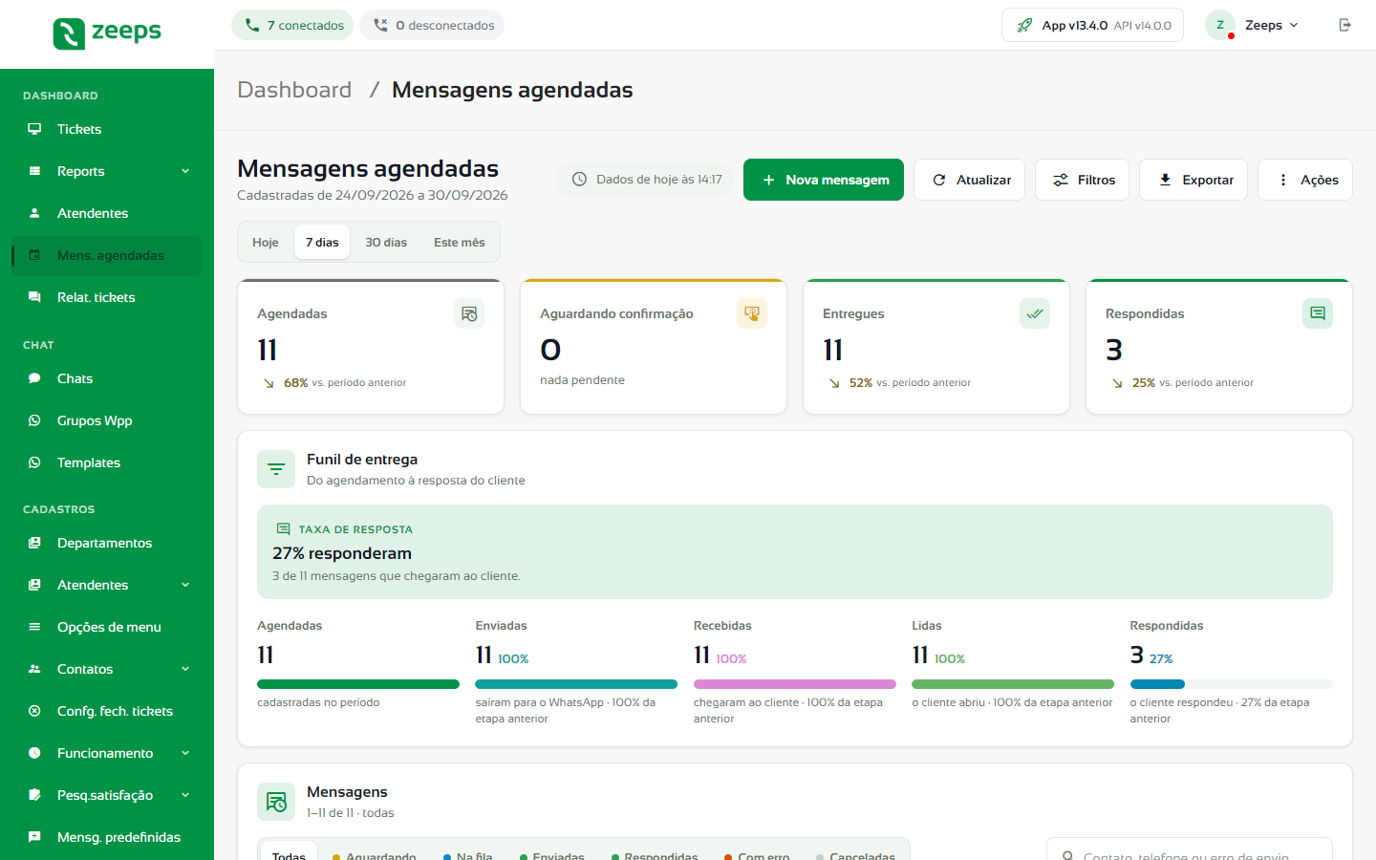The width and height of the screenshot is (1376, 860).
Task: Click the Aguardando confirmação card icon
Action: (x=752, y=313)
